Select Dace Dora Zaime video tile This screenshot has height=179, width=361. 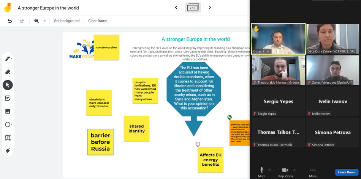click(x=332, y=39)
